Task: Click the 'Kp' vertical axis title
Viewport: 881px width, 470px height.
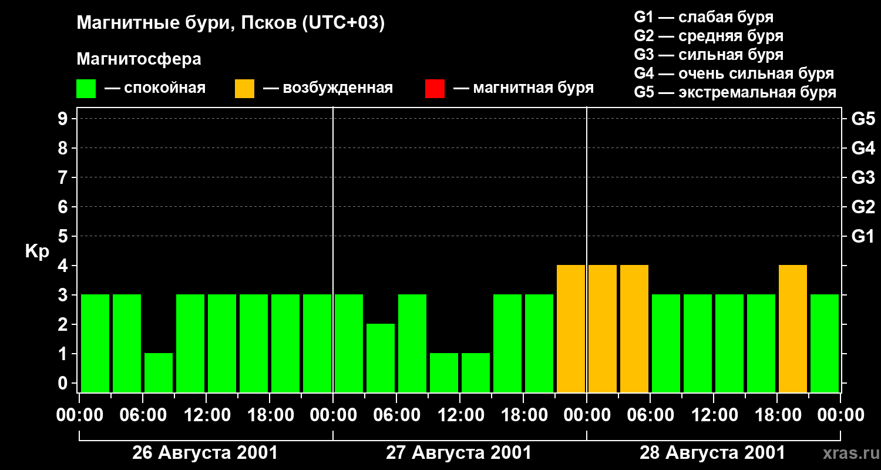Action: pyautogui.click(x=37, y=251)
